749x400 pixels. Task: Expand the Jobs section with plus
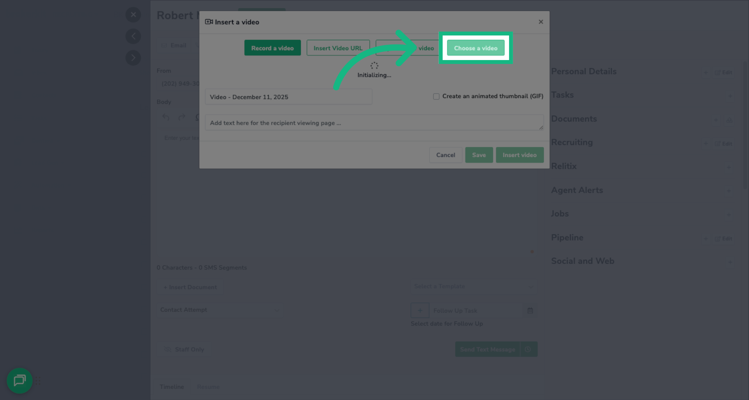(x=729, y=215)
